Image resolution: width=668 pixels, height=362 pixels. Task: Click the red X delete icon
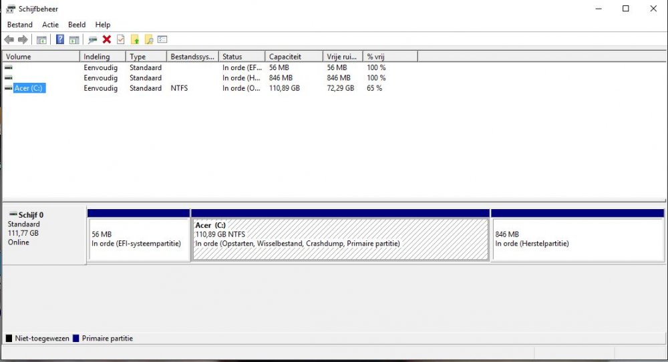tap(106, 39)
